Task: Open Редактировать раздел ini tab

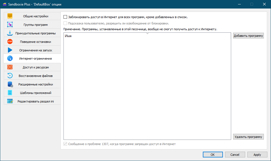Action: point(32,101)
